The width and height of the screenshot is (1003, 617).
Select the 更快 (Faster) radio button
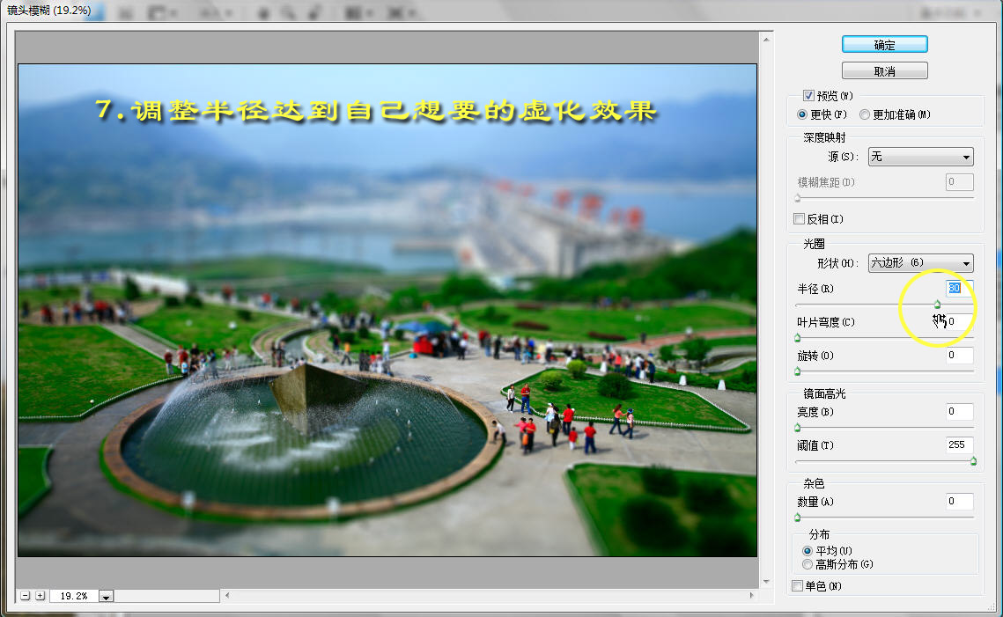pos(802,114)
